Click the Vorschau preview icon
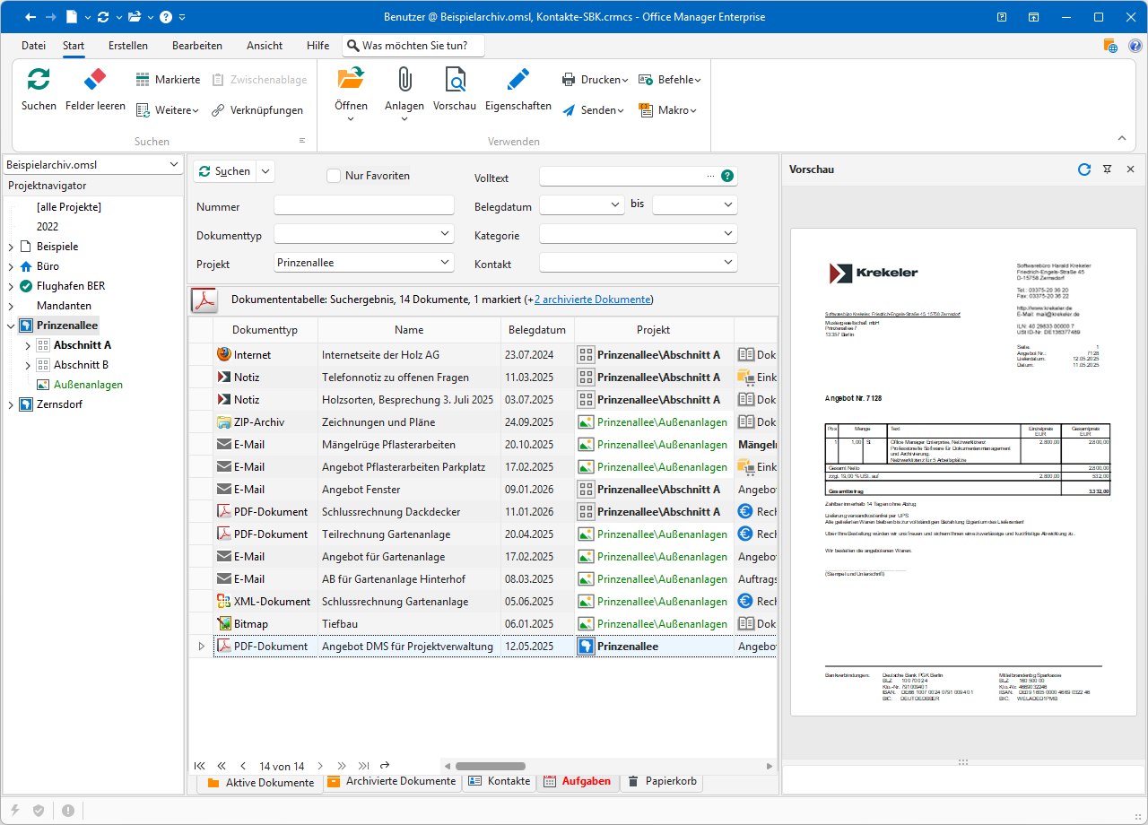This screenshot has width=1148, height=825. pos(455,81)
